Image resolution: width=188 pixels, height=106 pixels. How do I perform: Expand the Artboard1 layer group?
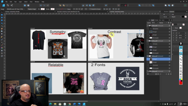(x=147, y=71)
